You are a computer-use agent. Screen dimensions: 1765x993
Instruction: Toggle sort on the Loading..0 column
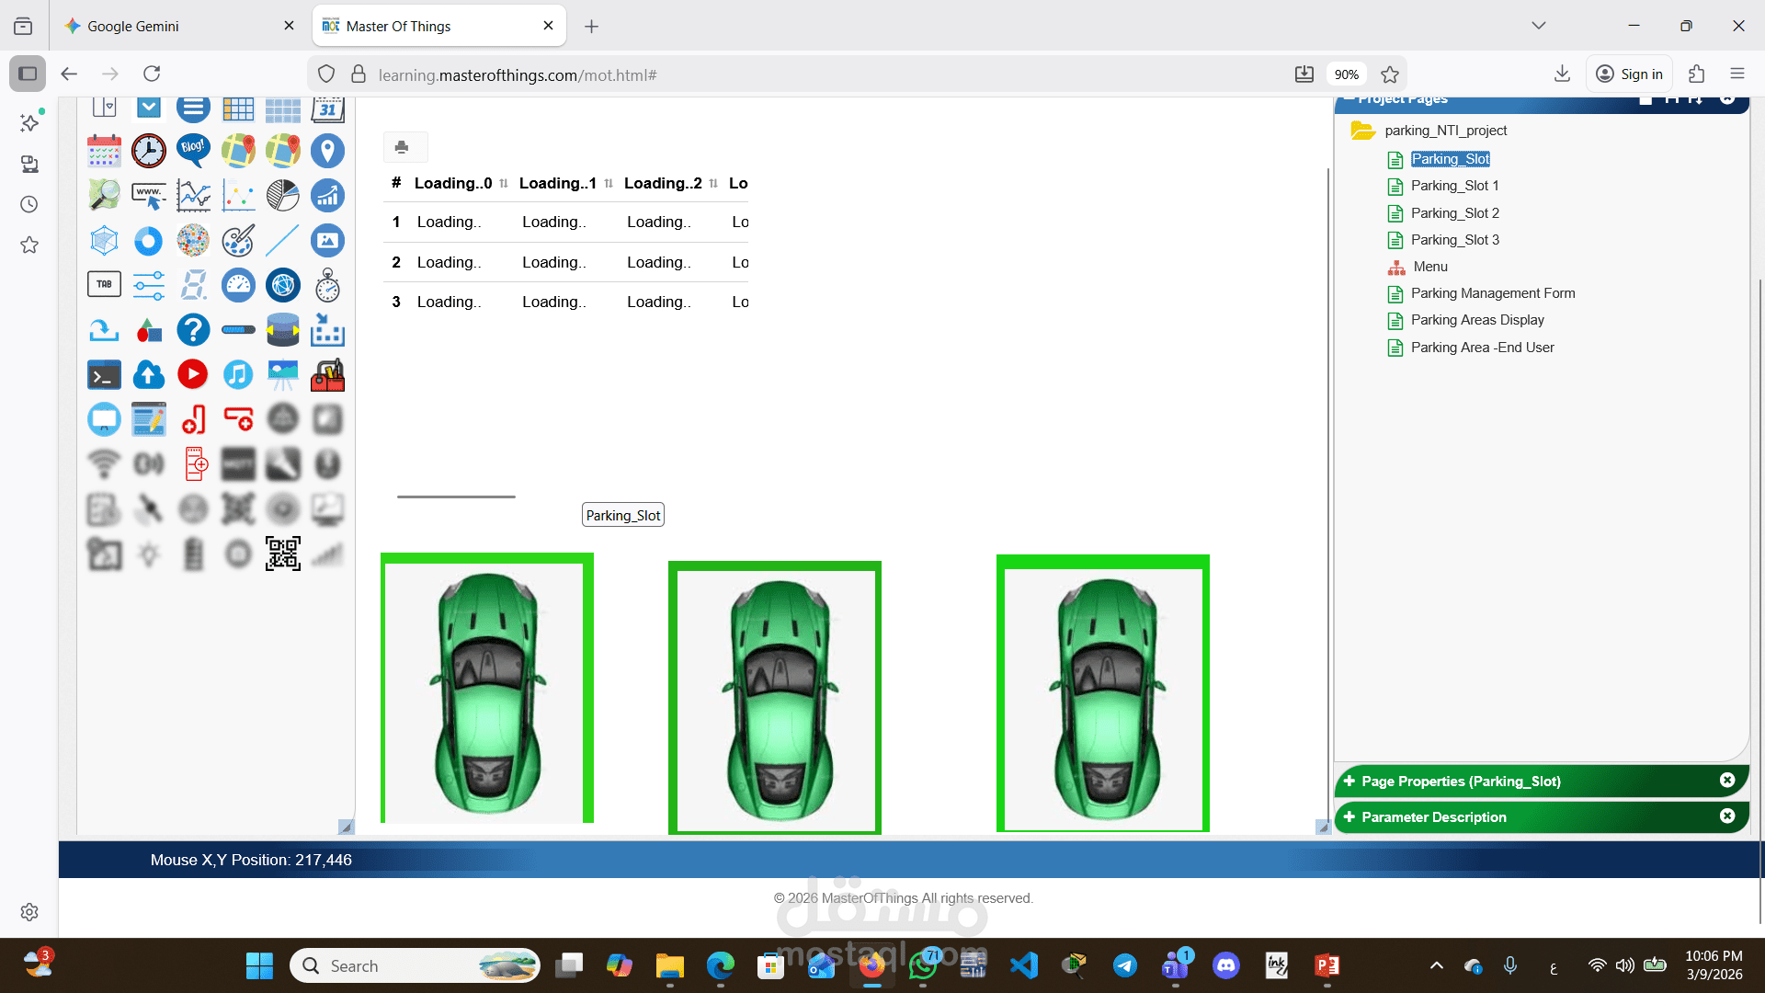pyautogui.click(x=504, y=183)
